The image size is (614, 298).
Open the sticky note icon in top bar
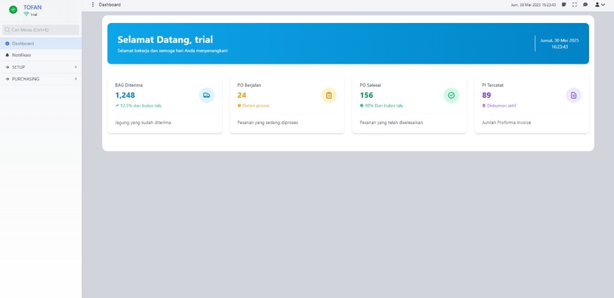pos(564,4)
